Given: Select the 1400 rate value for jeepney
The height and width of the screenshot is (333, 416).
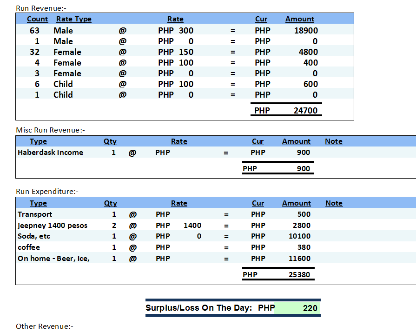Looking at the screenshot, I should tap(192, 226).
